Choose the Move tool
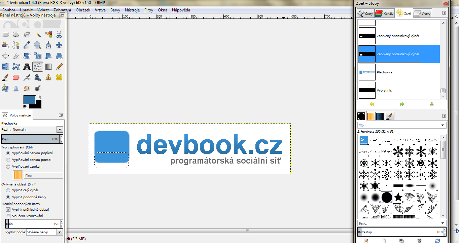 [59, 45]
